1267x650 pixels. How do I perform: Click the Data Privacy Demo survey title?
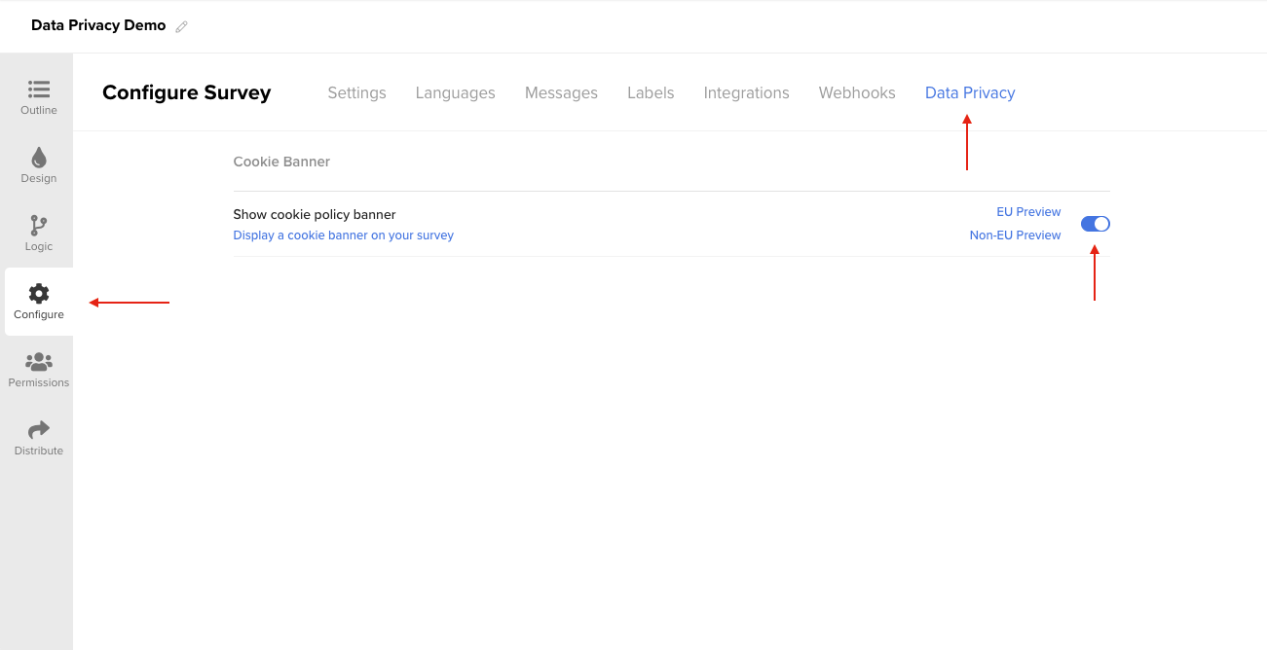(98, 25)
